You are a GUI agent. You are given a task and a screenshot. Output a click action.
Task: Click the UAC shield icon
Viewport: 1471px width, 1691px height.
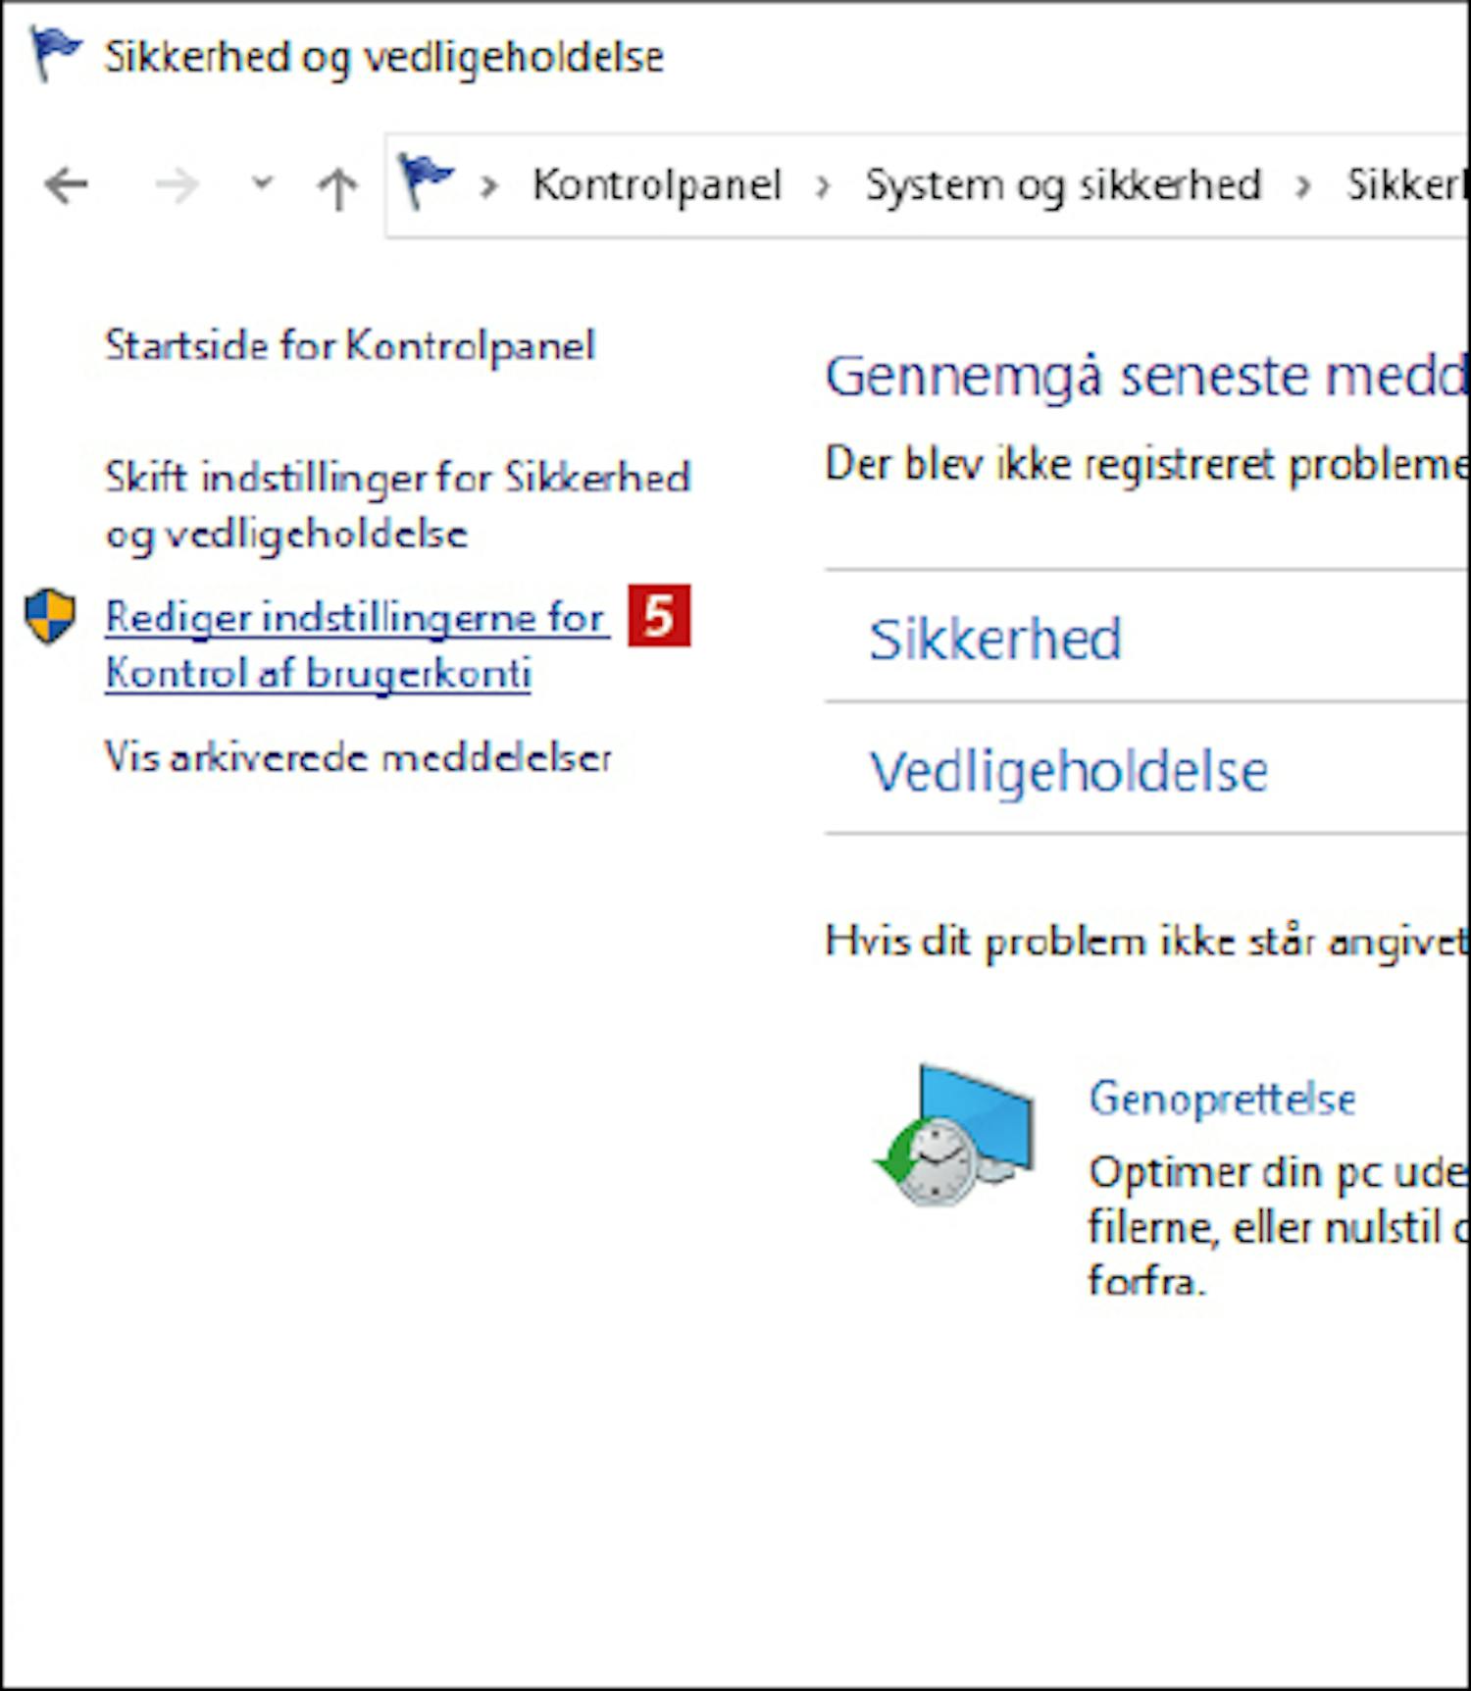click(x=50, y=617)
